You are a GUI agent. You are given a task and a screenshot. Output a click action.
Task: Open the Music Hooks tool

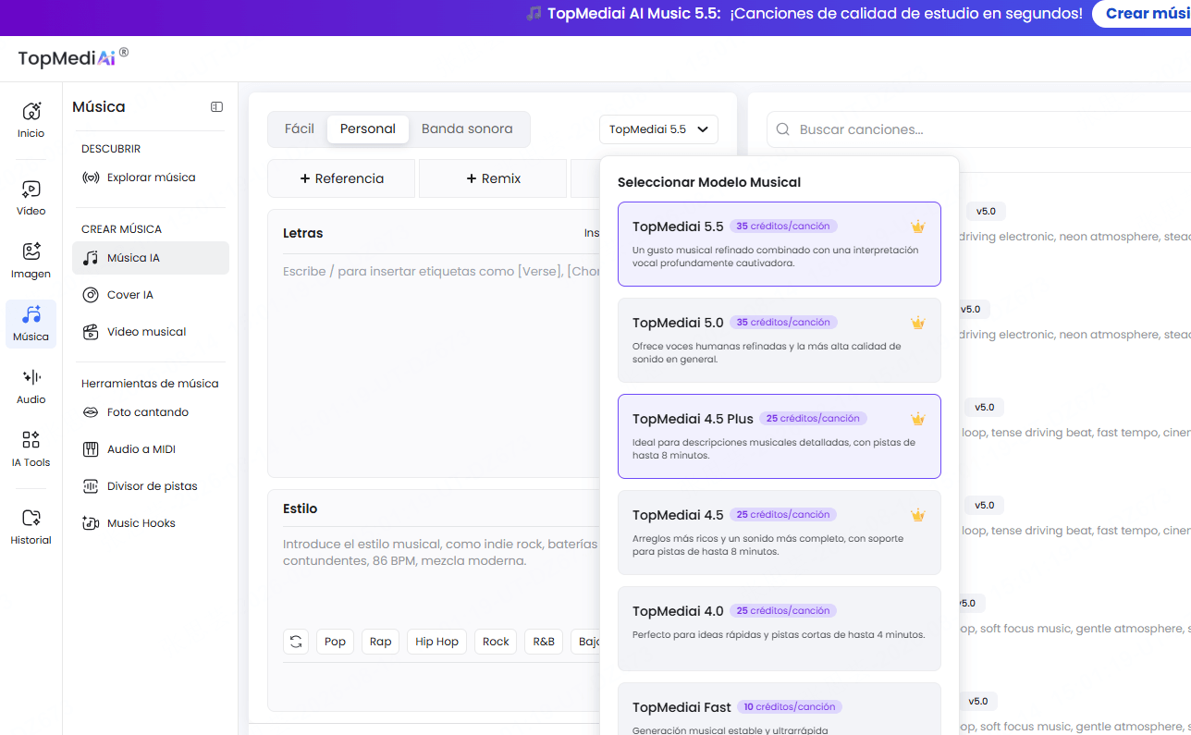click(x=151, y=523)
